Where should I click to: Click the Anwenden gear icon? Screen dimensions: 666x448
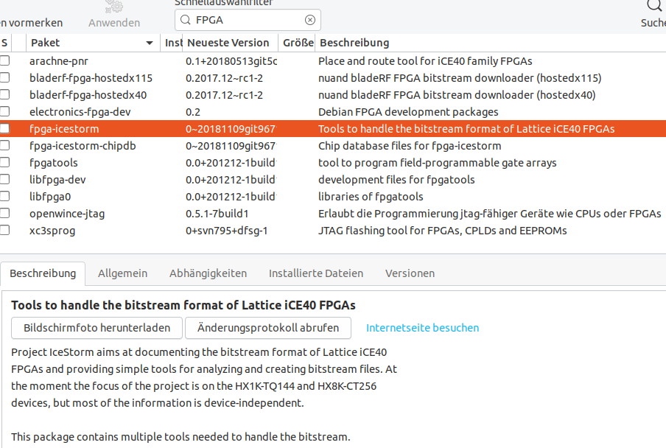point(114,6)
